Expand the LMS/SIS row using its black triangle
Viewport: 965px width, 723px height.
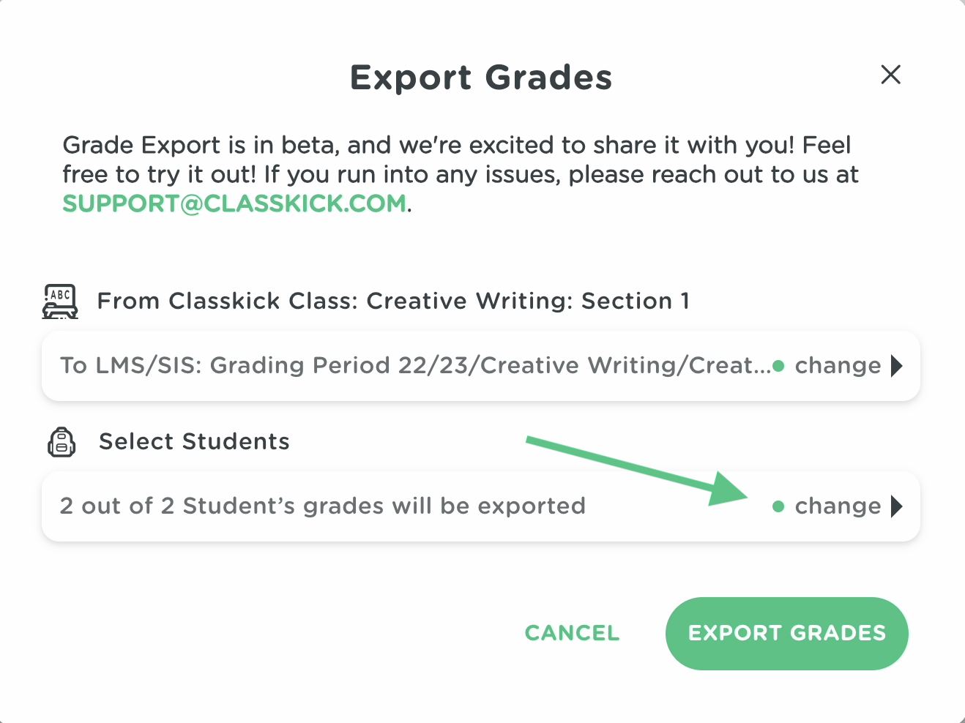(897, 366)
